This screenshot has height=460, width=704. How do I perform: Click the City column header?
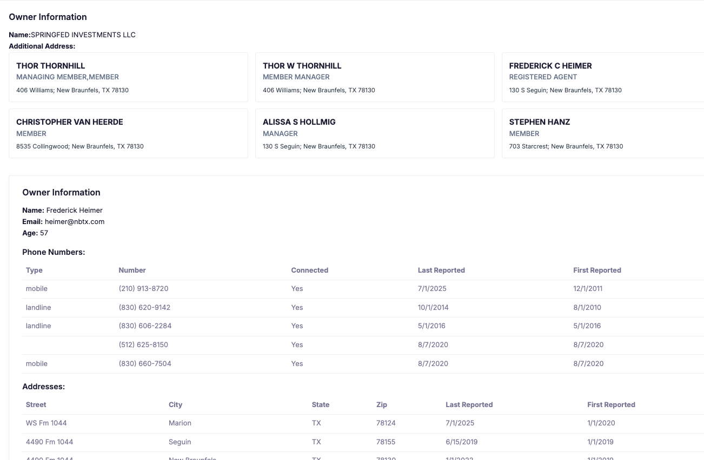pos(175,404)
